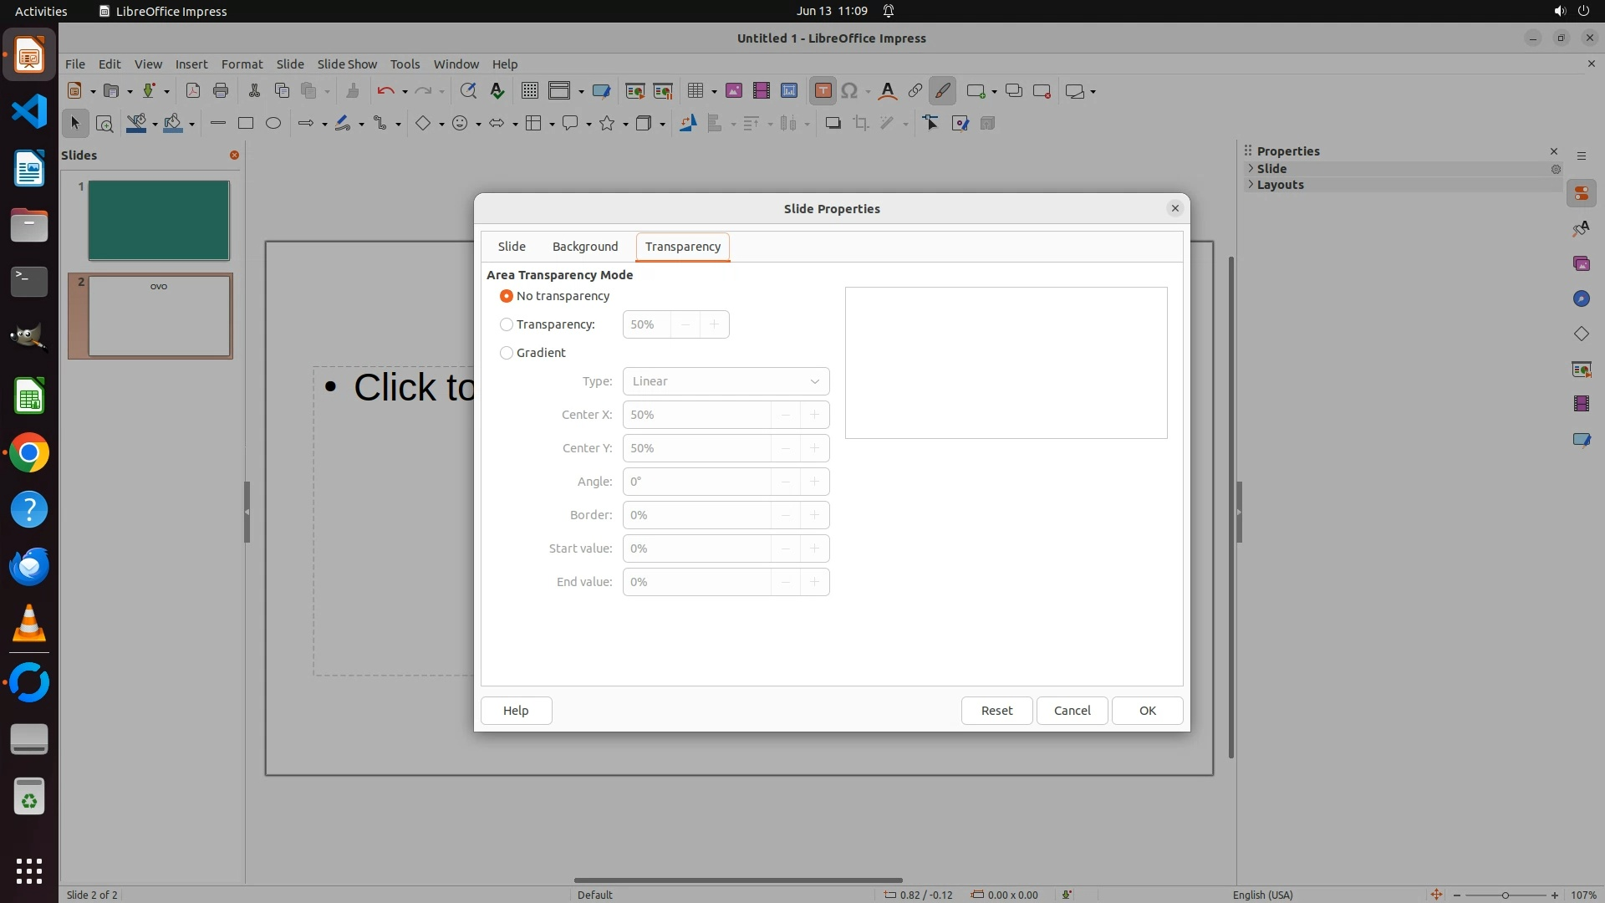Click the Rectangle shape tool
Screen dimensions: 1605x903
point(245,123)
